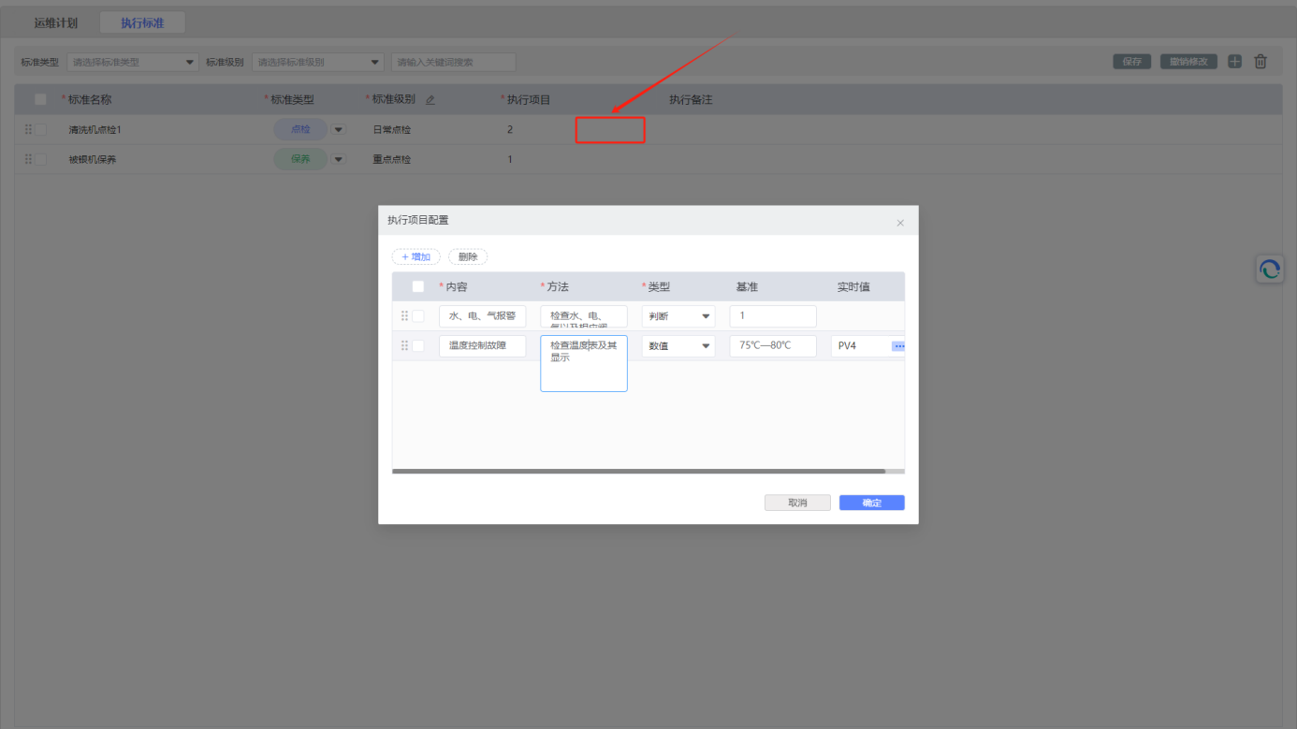Image resolution: width=1297 pixels, height=729 pixels.
Task: Click the drag handle for 清洗机点检1 row
Action: pos(28,130)
